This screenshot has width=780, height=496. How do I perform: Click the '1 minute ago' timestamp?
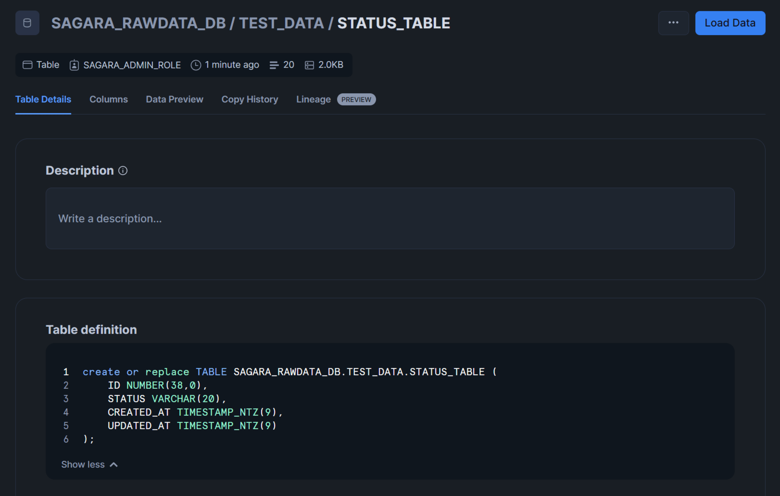[x=232, y=65]
